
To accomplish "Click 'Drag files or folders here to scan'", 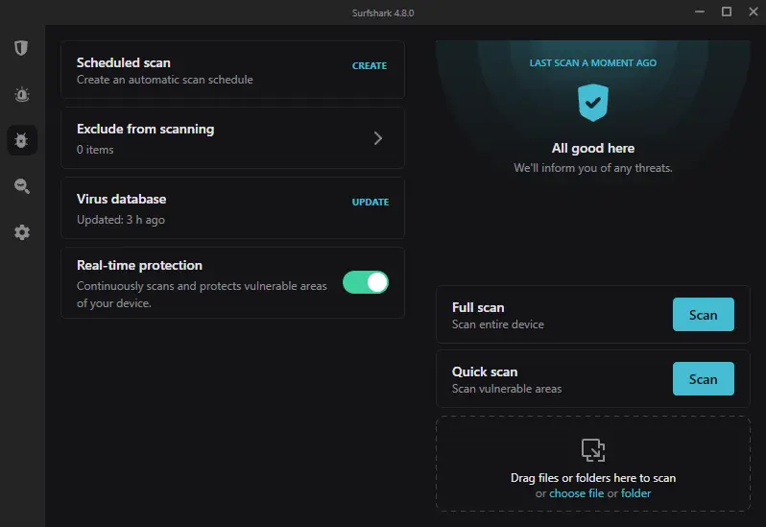I will [x=593, y=478].
